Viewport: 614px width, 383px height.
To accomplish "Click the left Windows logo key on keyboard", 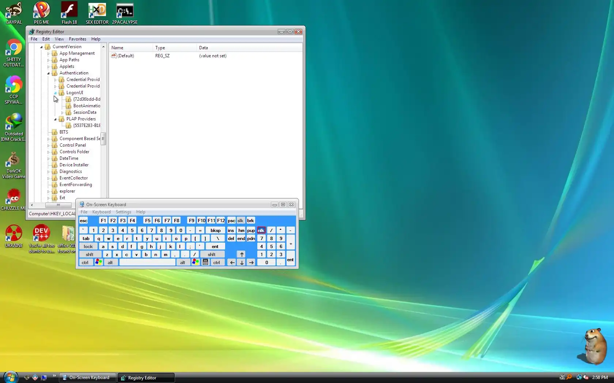I will (98, 262).
